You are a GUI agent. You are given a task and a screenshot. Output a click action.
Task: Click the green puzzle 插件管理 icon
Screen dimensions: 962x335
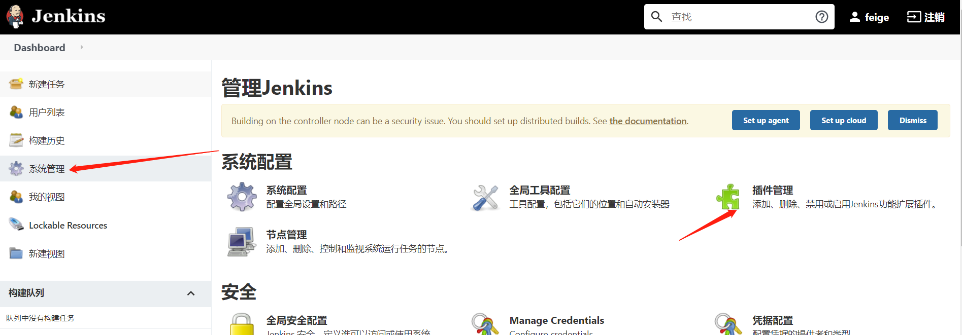pyautogui.click(x=728, y=197)
